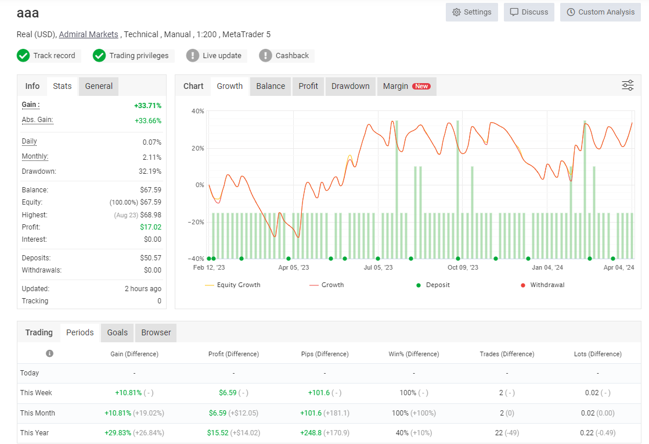
Task: Click the Track record green checkmark icon
Action: point(23,56)
